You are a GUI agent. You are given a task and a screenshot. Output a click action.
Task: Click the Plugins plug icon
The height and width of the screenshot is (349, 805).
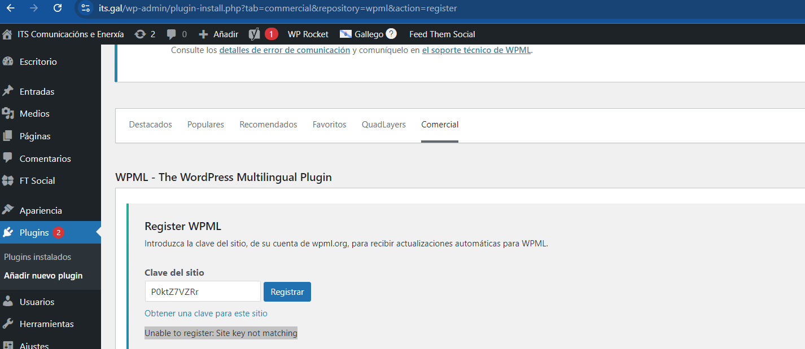click(x=8, y=232)
